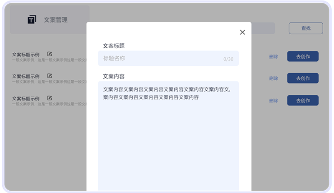Close the 文案 editing dialog
Viewport: 334px width, 193px height.
(242, 32)
